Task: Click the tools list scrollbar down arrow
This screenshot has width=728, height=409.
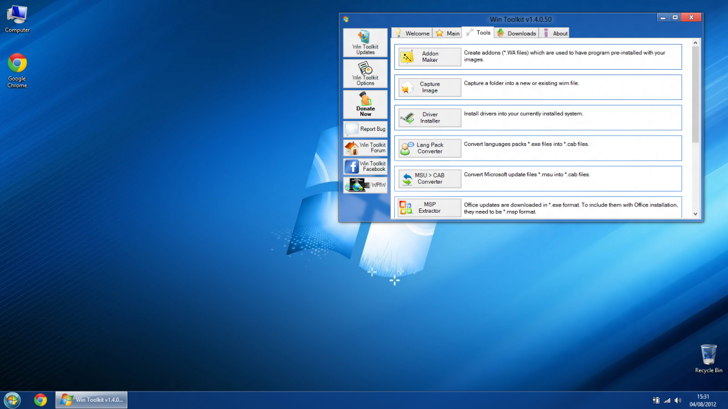Action: 695,214
